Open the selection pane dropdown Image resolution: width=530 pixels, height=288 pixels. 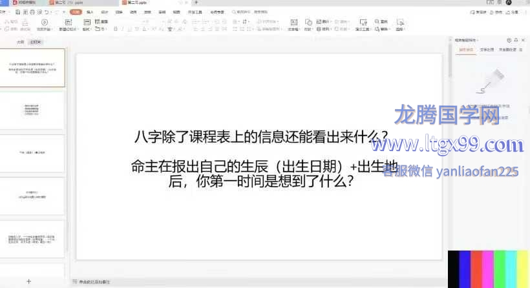click(x=400, y=29)
